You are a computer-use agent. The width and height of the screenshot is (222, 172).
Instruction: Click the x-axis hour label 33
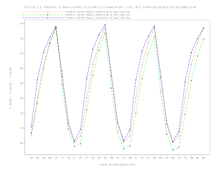(x=99, y=158)
